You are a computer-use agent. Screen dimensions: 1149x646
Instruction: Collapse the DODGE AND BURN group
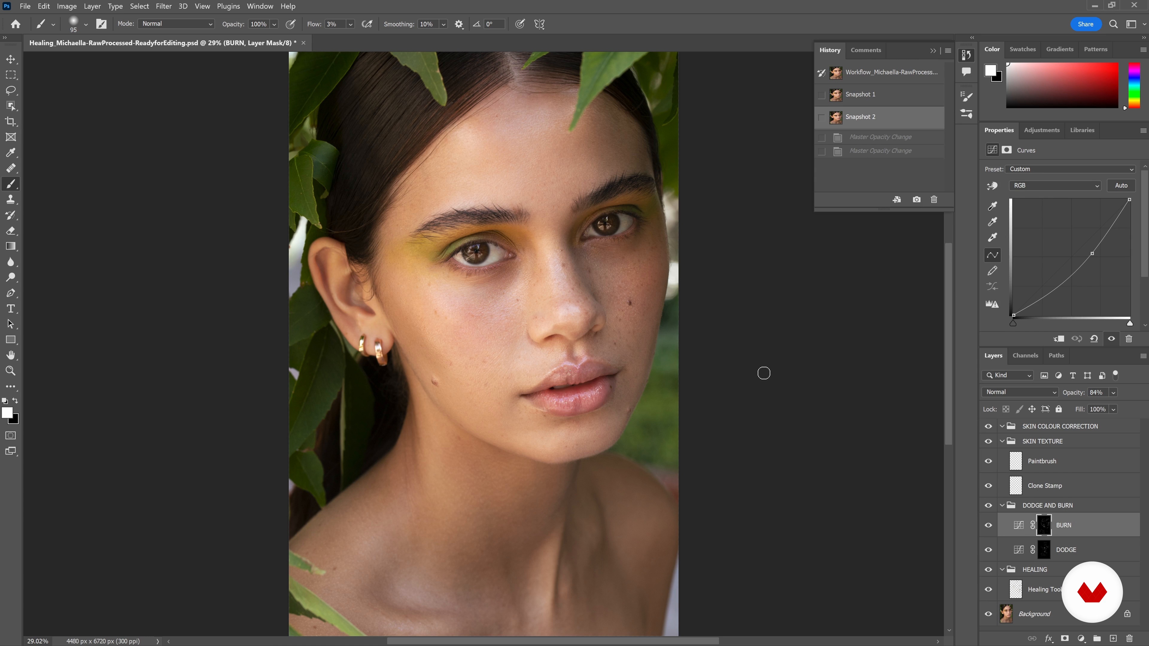[x=1002, y=505]
